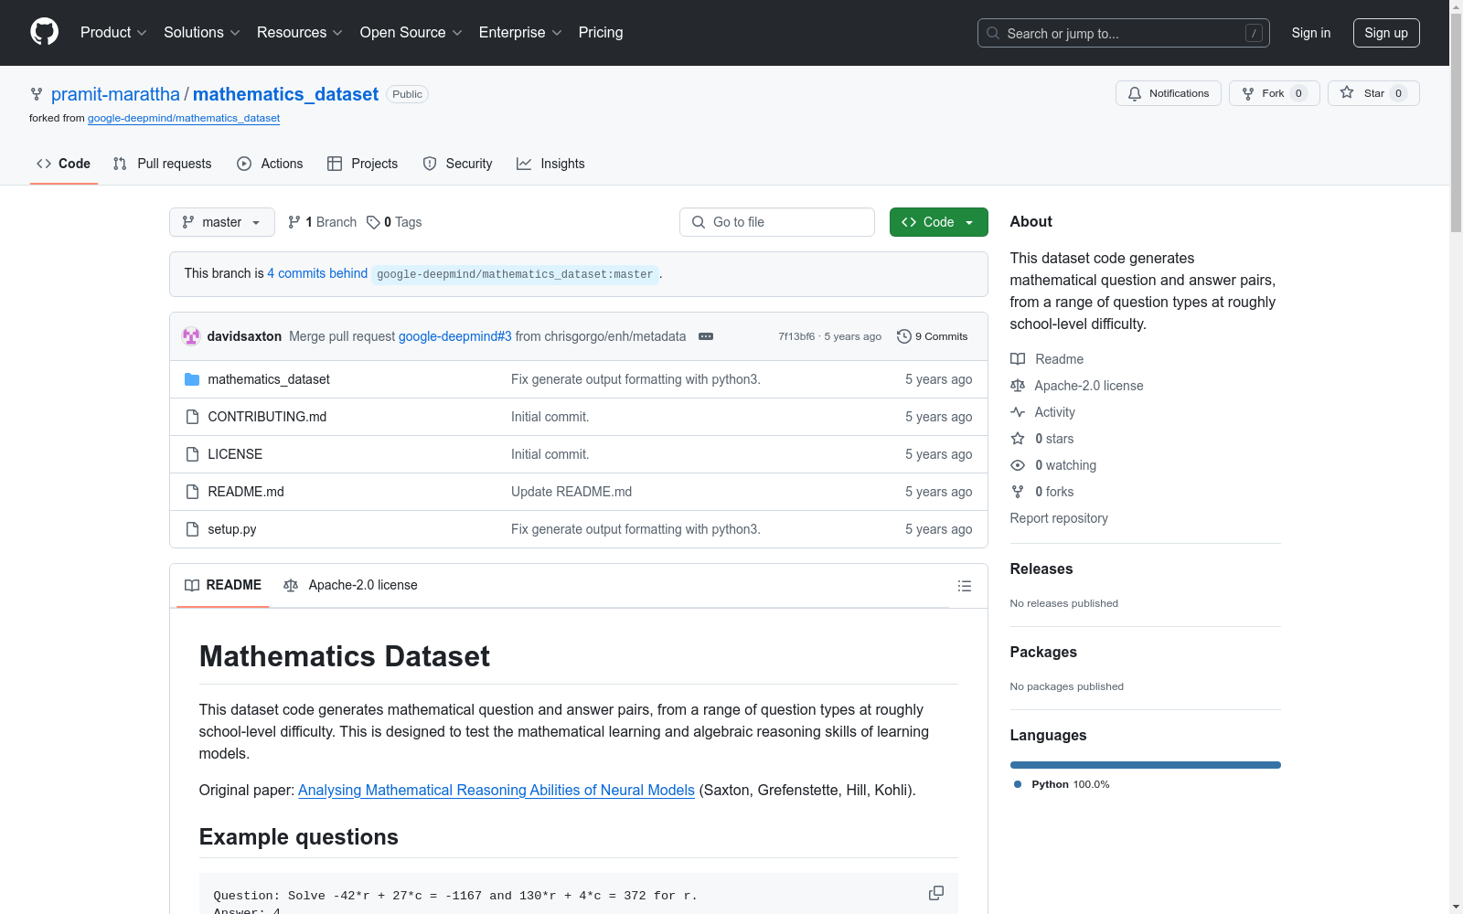
Task: Click the Notifications bell button
Action: point(1168,93)
